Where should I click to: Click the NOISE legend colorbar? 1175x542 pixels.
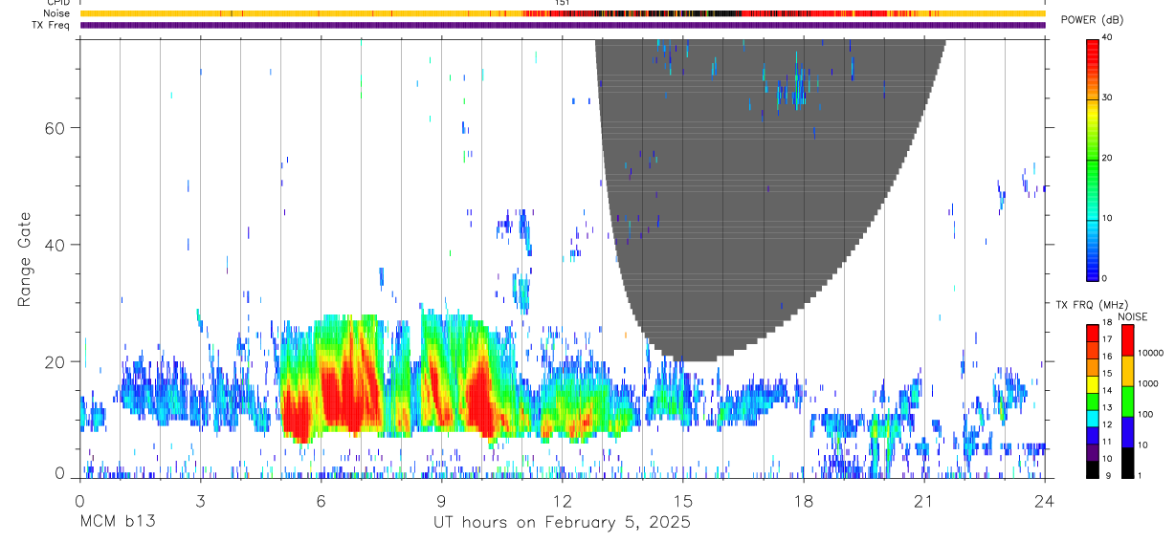[1128, 401]
